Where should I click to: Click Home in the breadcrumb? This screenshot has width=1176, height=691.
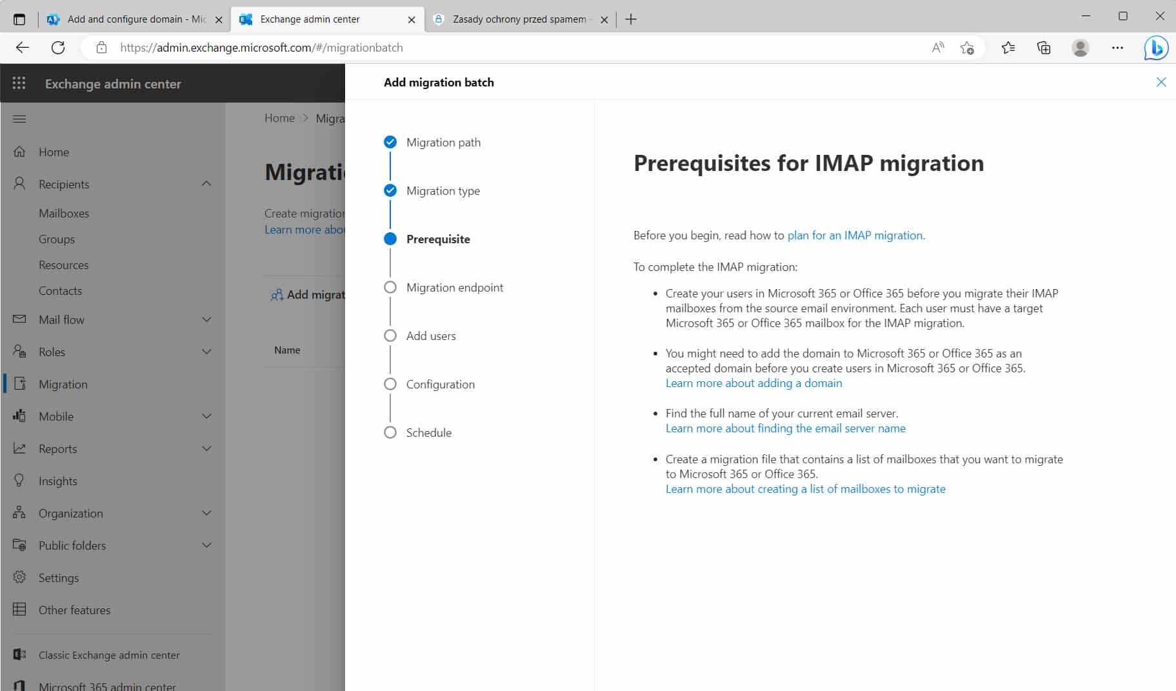(x=279, y=118)
